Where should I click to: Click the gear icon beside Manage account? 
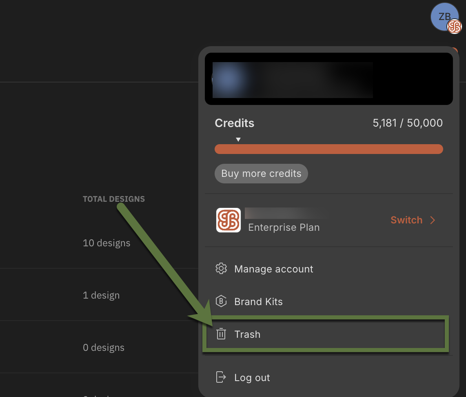(x=221, y=269)
